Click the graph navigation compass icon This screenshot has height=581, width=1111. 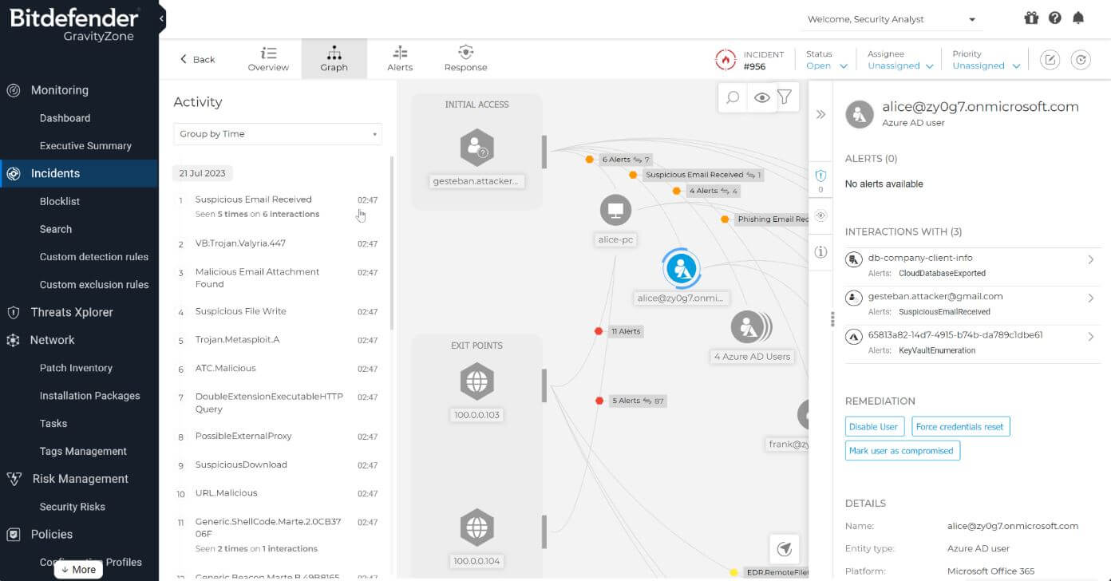point(785,549)
